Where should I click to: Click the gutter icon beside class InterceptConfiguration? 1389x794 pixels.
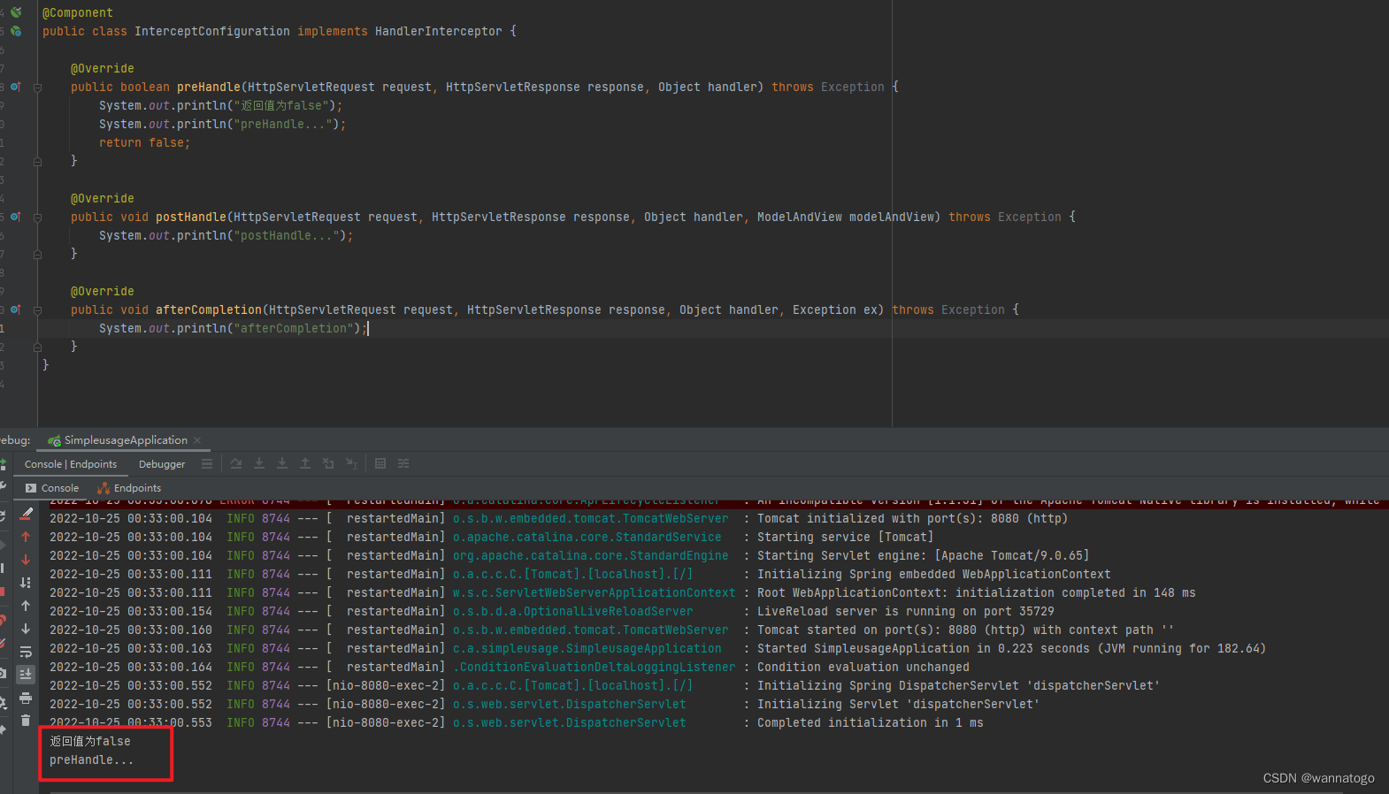(x=16, y=31)
